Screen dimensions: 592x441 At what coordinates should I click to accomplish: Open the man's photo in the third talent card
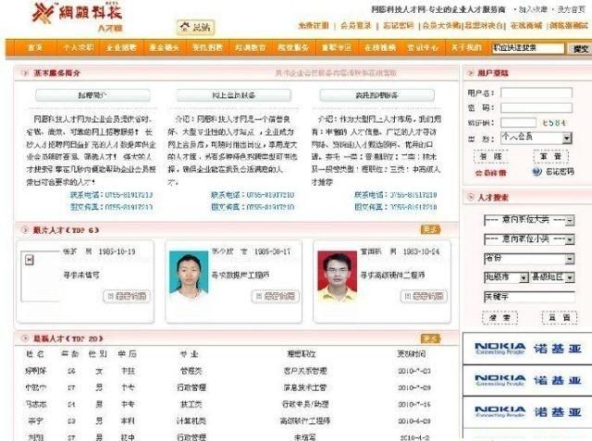click(x=337, y=276)
